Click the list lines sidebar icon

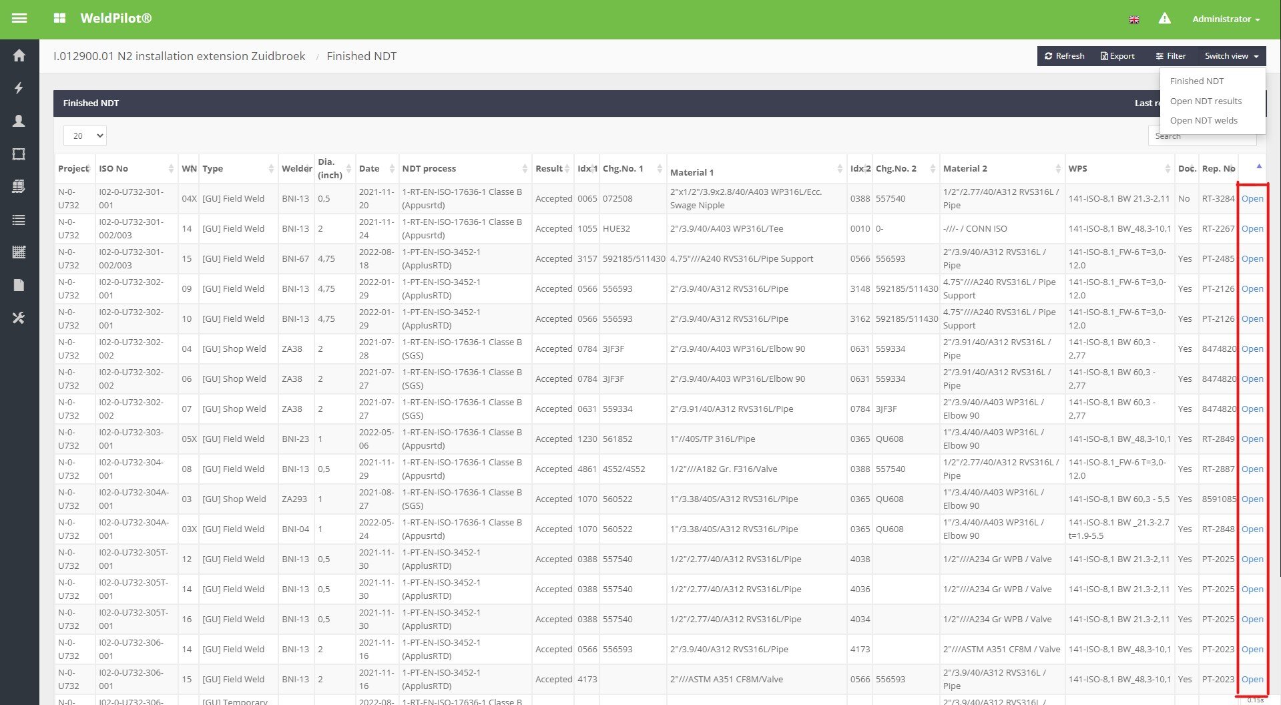[19, 220]
